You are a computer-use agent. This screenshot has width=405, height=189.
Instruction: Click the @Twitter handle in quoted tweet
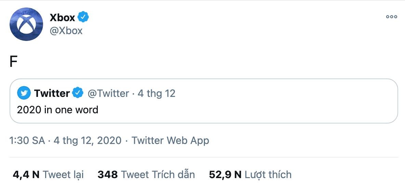point(108,93)
